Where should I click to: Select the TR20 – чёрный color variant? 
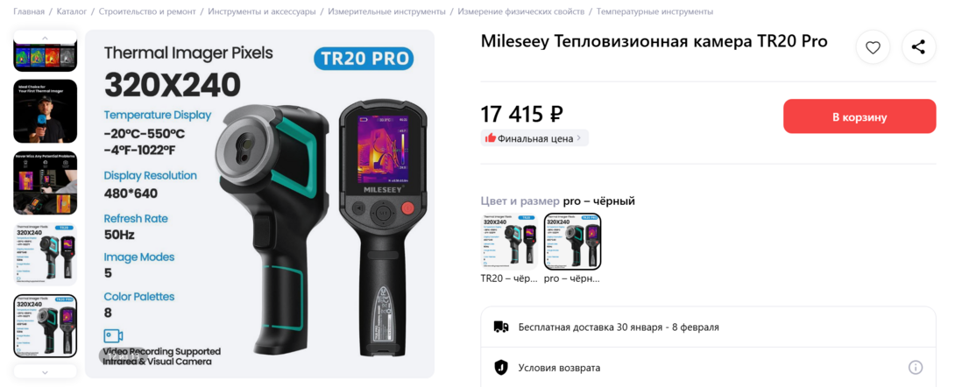[x=510, y=249]
